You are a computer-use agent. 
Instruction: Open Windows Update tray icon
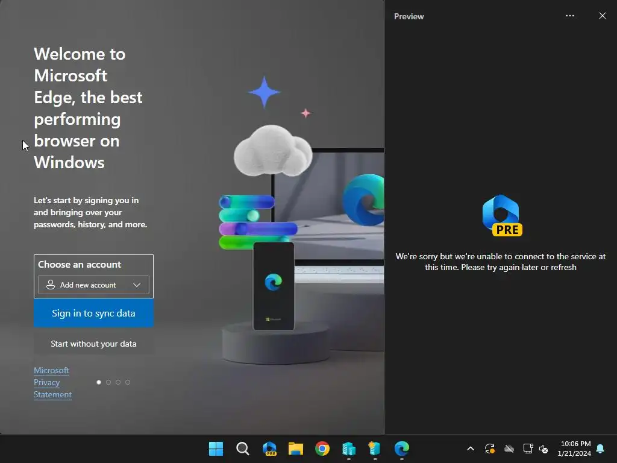[x=489, y=449]
